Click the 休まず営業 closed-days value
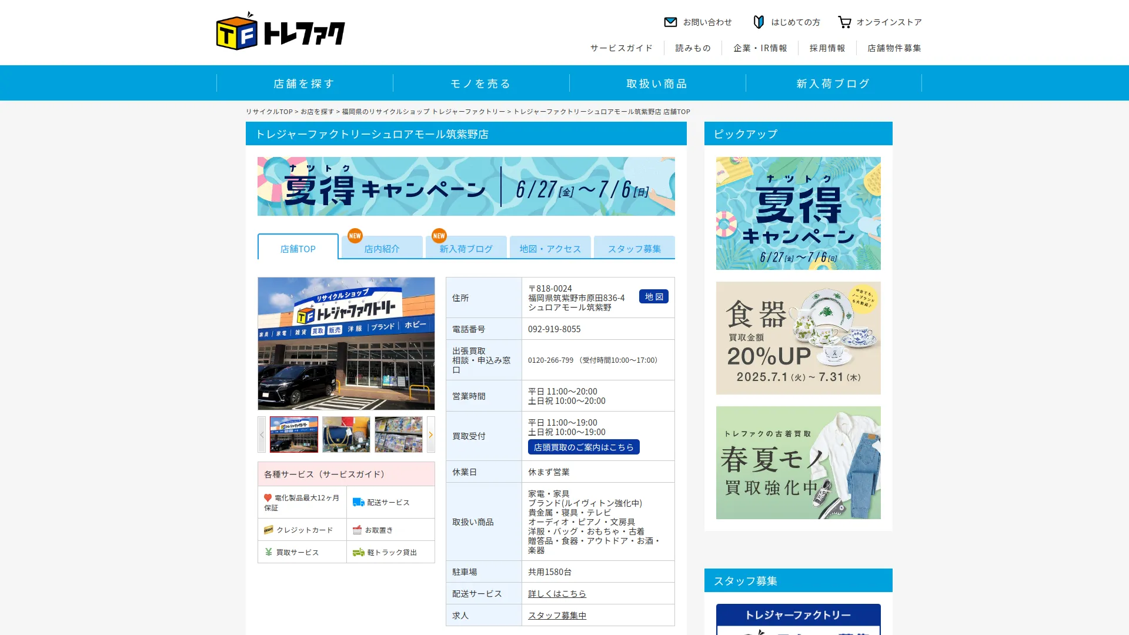 [x=549, y=472]
